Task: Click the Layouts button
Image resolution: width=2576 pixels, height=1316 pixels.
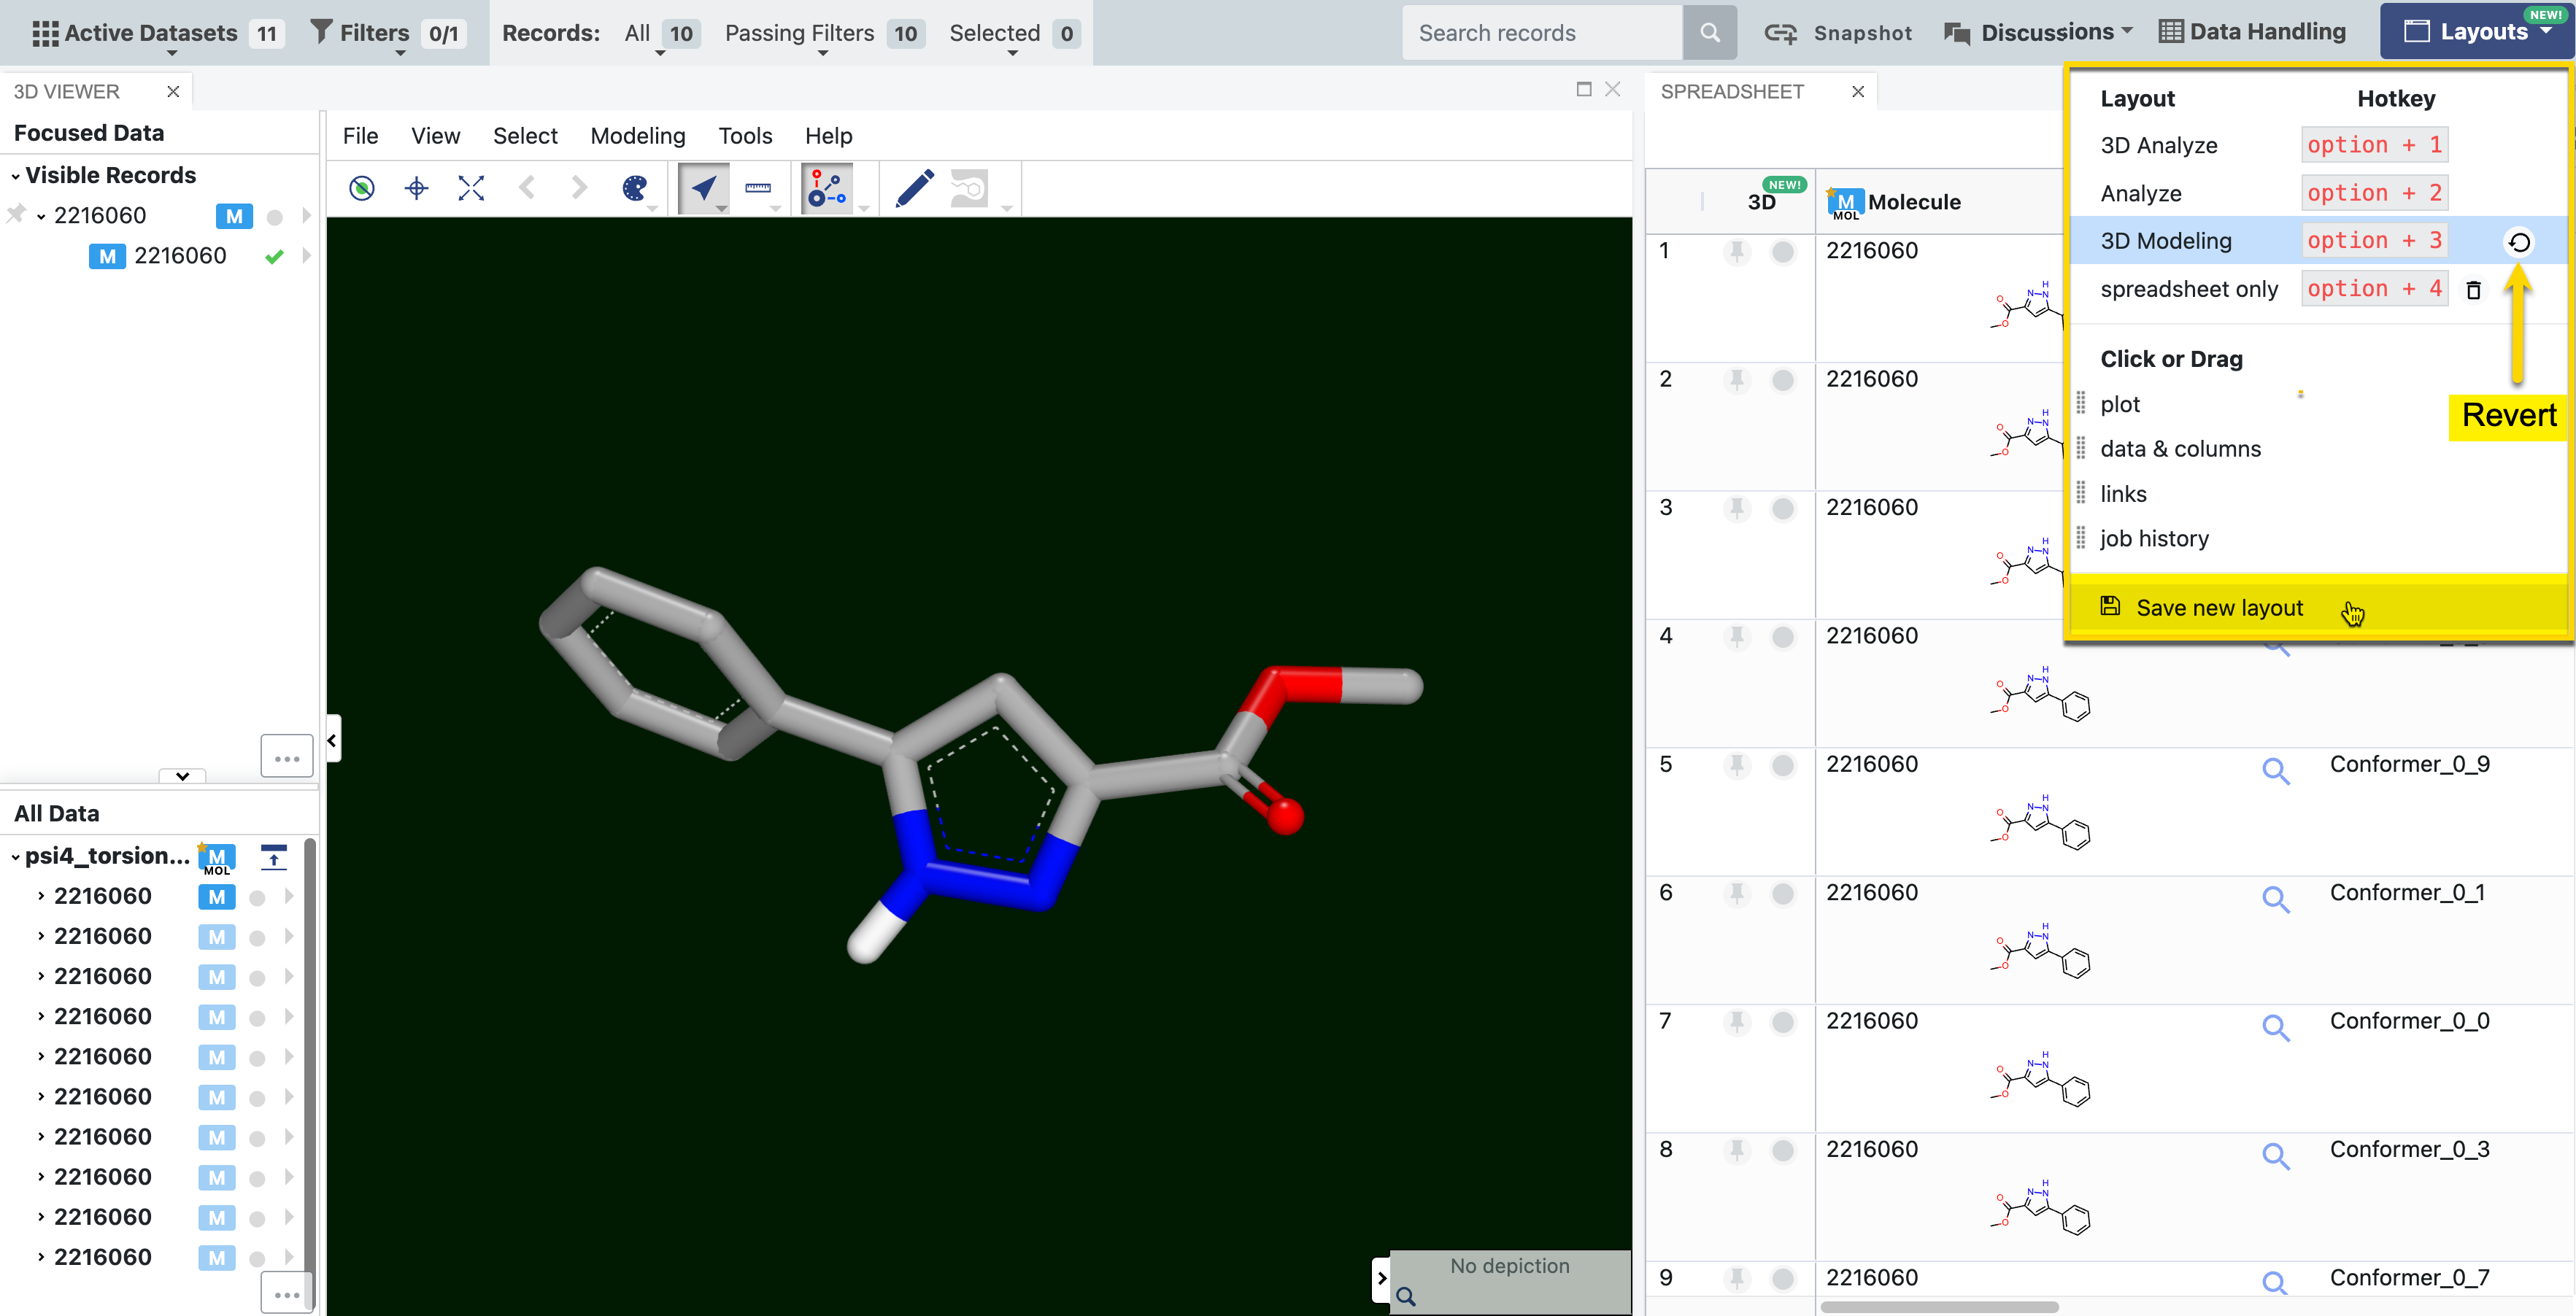Action: pos(2478,32)
